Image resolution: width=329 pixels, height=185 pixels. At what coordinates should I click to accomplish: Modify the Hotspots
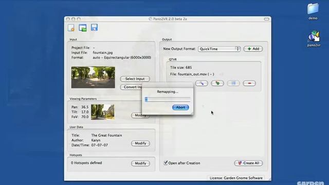(140, 163)
